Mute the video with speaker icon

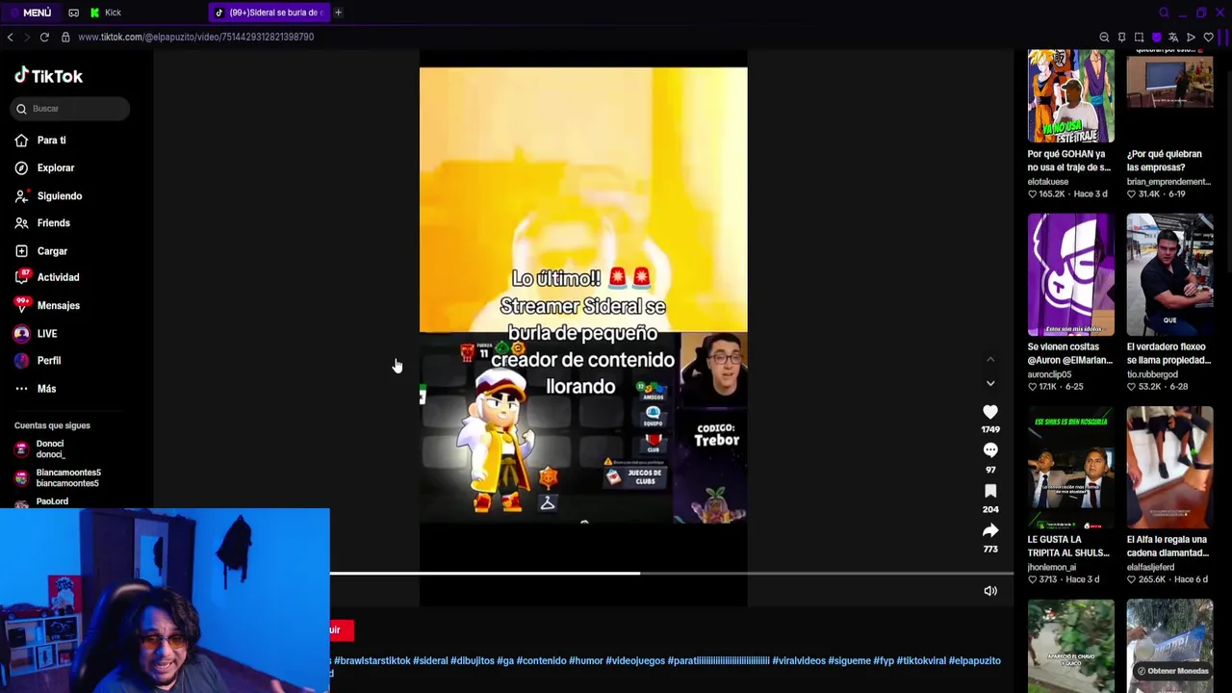coord(990,591)
